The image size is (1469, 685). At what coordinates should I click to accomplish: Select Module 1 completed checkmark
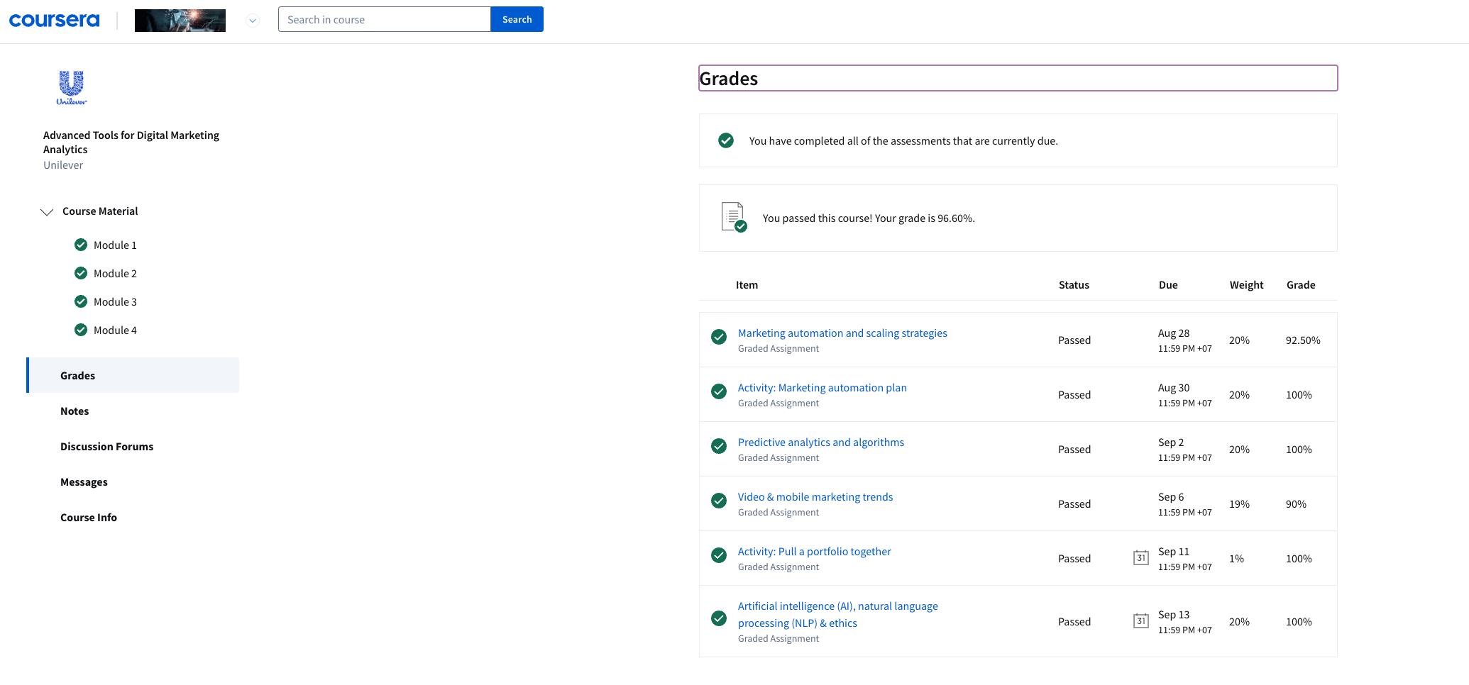(x=81, y=245)
